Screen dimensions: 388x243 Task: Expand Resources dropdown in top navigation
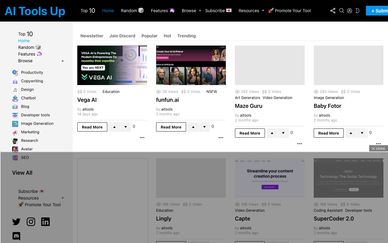(263, 11)
